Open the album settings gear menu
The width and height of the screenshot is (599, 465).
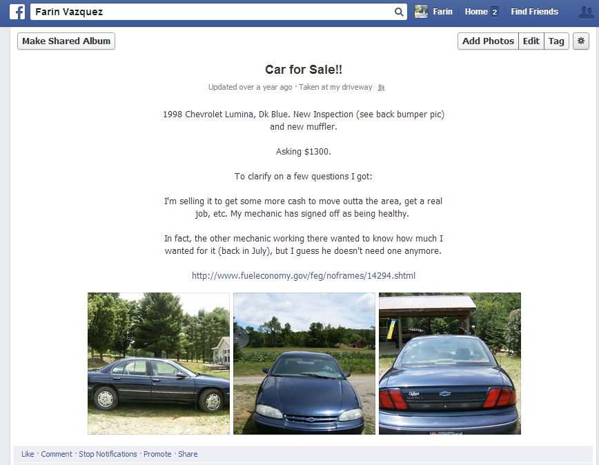point(580,41)
